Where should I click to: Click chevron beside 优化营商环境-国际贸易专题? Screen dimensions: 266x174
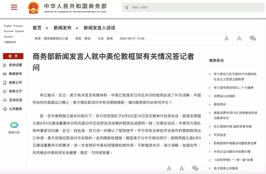[x=210, y=126]
